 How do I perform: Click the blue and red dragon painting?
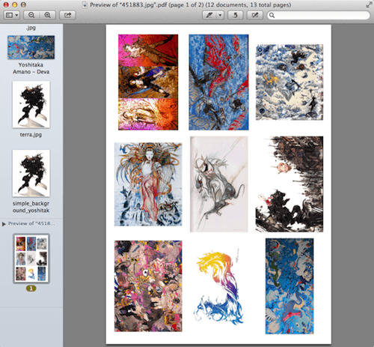[218, 82]
